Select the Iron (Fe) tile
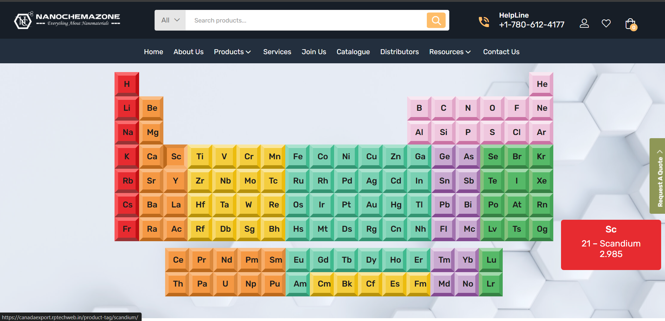 [298, 157]
